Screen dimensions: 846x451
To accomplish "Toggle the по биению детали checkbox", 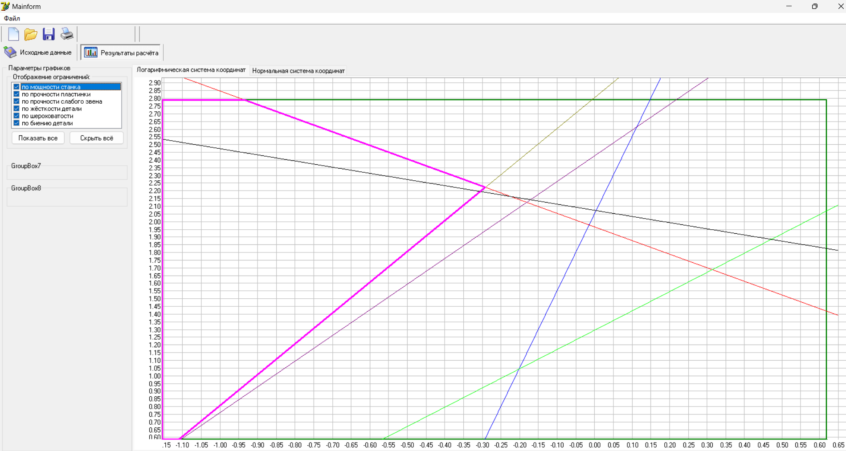I will 16,123.
